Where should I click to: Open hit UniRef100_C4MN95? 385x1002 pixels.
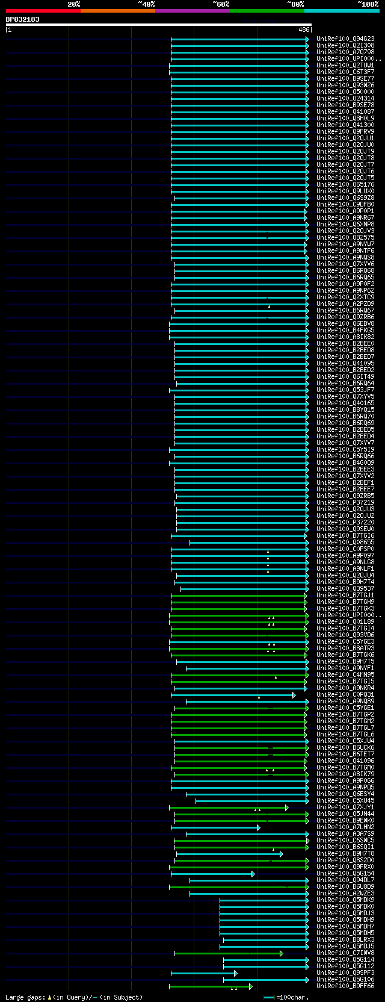345,675
